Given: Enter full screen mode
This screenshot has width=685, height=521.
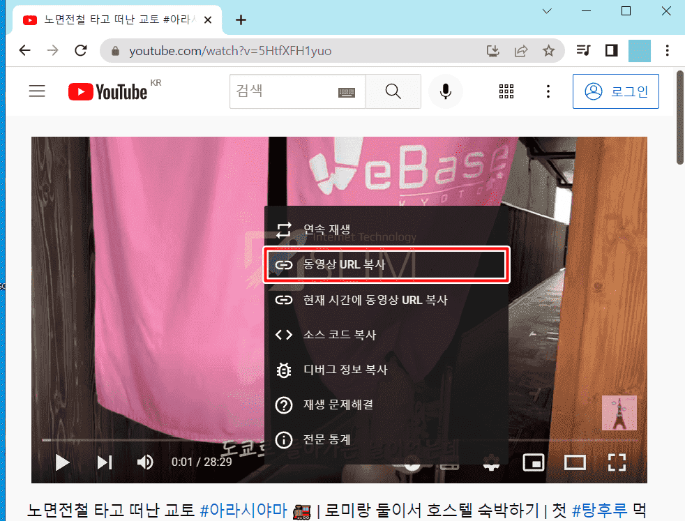Looking at the screenshot, I should [x=617, y=462].
